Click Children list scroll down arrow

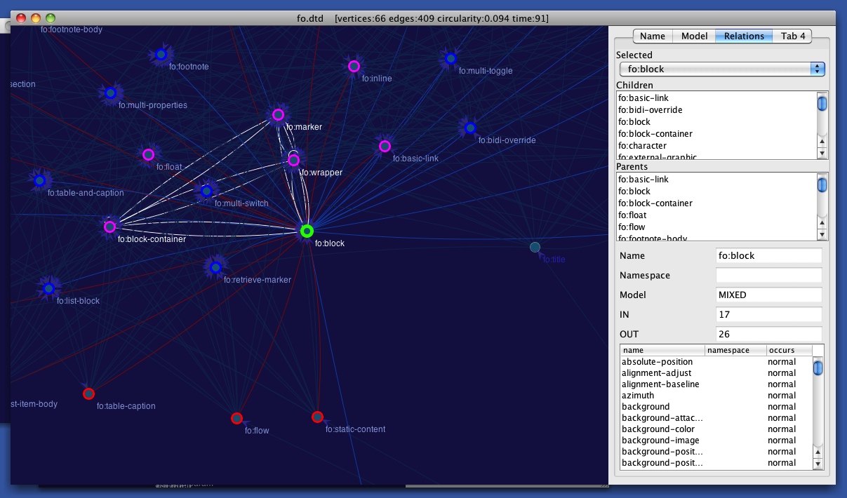(x=822, y=154)
